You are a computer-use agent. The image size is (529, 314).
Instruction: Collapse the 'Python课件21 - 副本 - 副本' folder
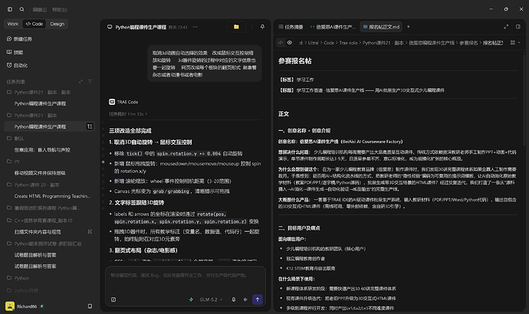[x=39, y=93]
